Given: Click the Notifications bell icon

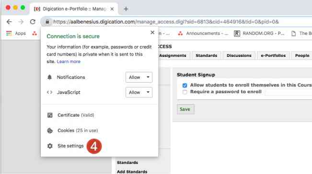Looking at the screenshot, I should tap(49, 77).
